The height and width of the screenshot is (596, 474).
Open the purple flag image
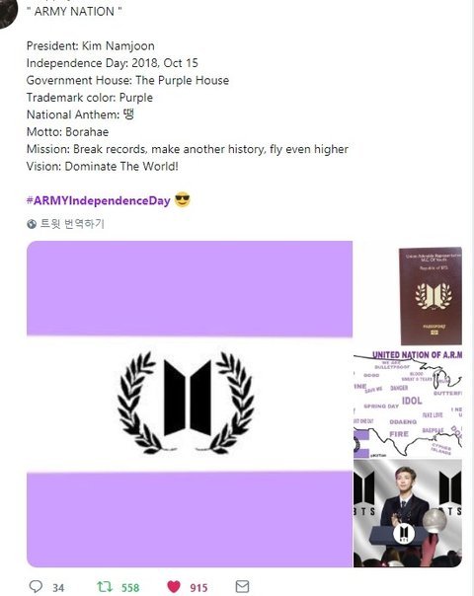pos(190,404)
